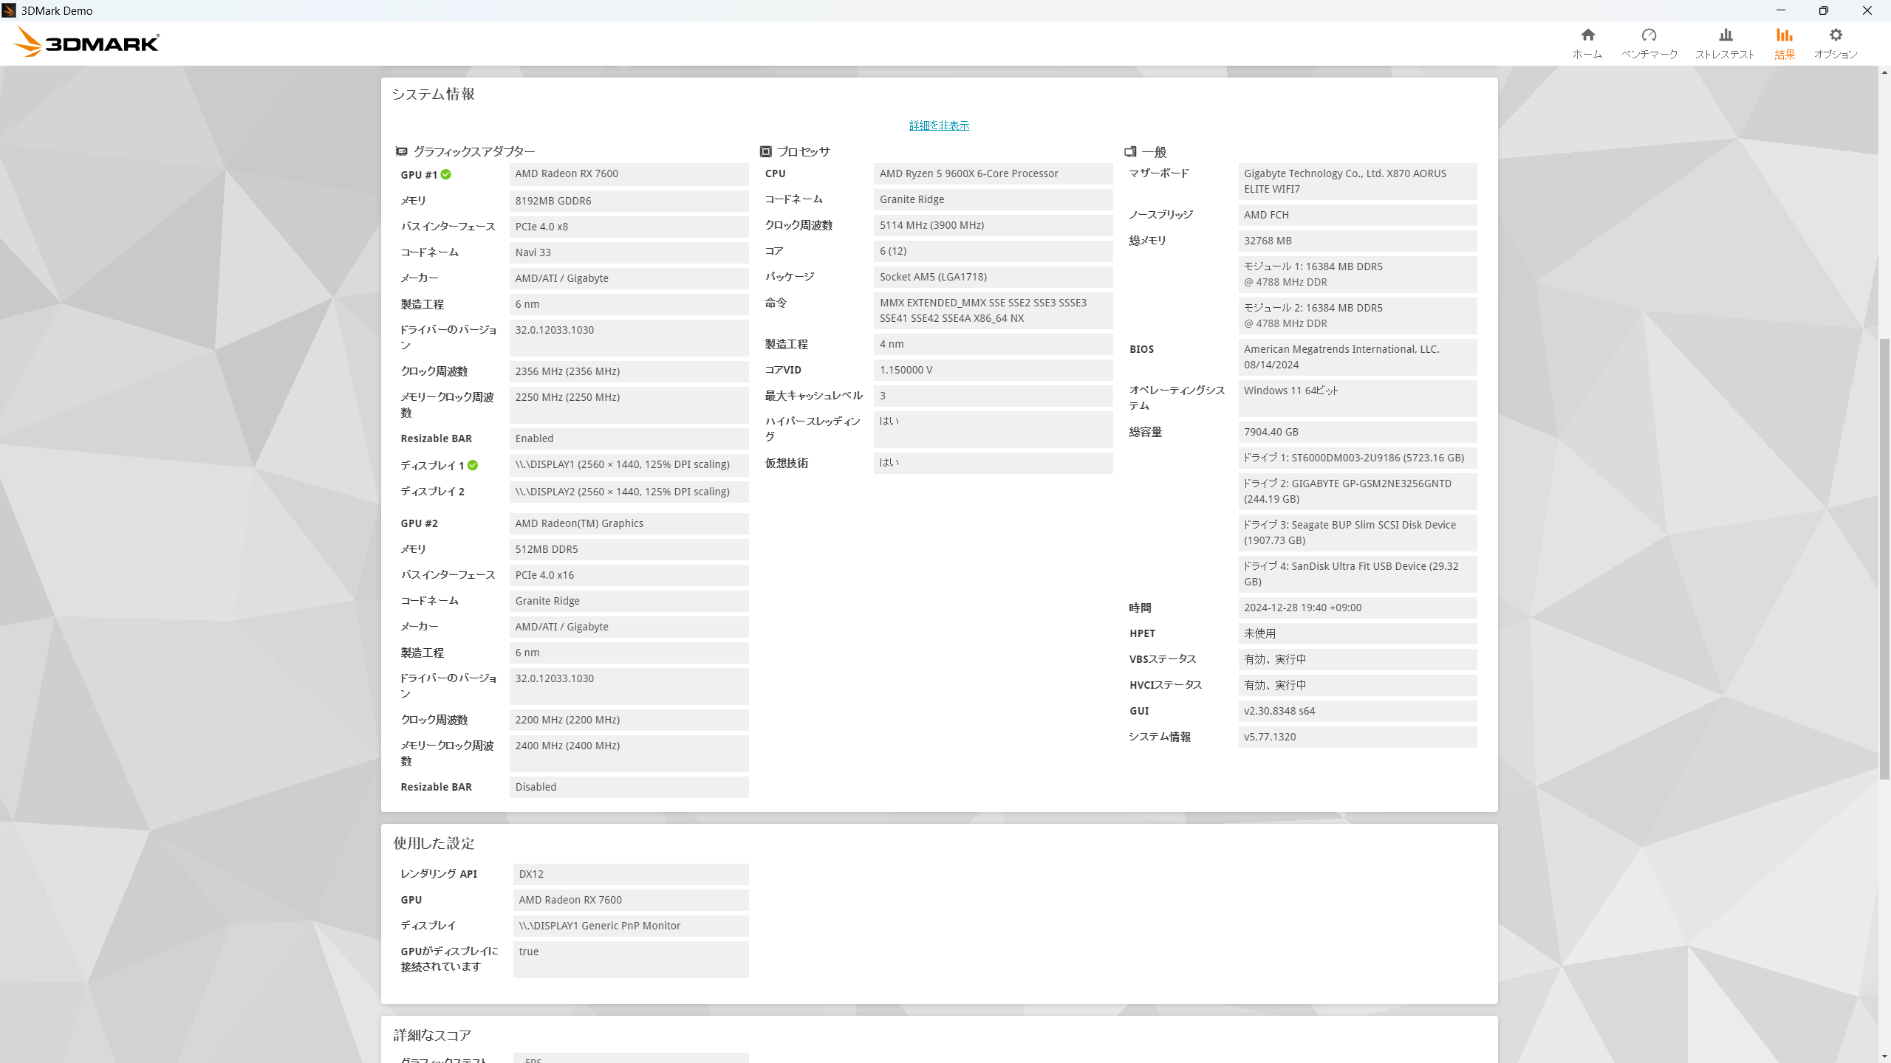Click the page scrollbar thumb
This screenshot has height=1063, width=1891.
[x=1884, y=559]
